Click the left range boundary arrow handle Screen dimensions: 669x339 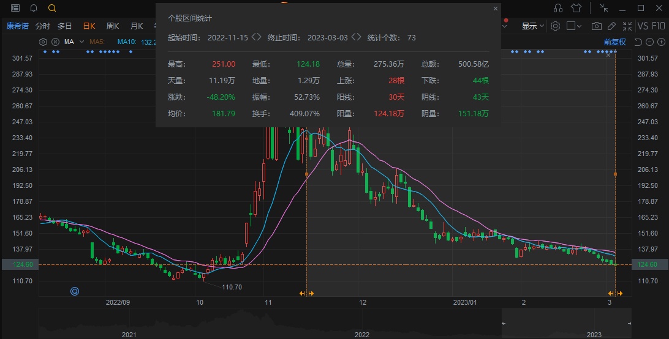[306, 293]
